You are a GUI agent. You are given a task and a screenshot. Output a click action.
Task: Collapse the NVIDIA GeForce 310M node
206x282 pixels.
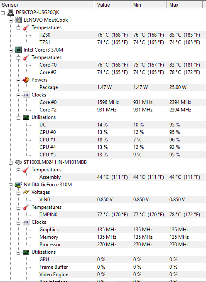point(11,185)
